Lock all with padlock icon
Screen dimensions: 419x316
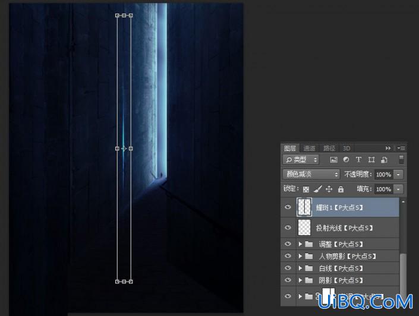(x=341, y=189)
